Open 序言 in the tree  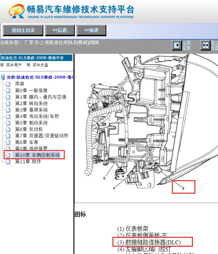20,84
